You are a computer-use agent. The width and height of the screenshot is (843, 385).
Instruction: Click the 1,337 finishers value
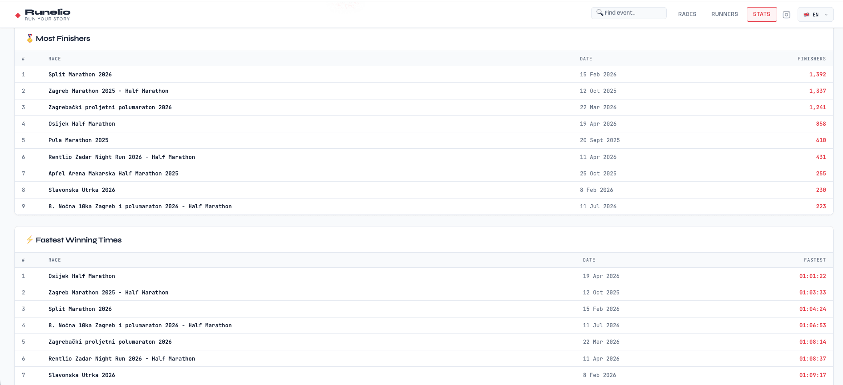click(x=818, y=91)
